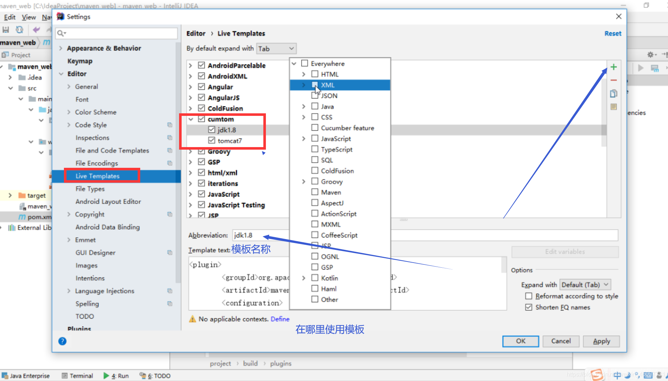The image size is (668, 381).
Task: Click the Run play icon behind dialog
Action: tap(641, 68)
